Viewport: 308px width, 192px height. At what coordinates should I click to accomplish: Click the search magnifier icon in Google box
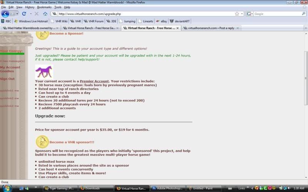[x=303, y=14]
